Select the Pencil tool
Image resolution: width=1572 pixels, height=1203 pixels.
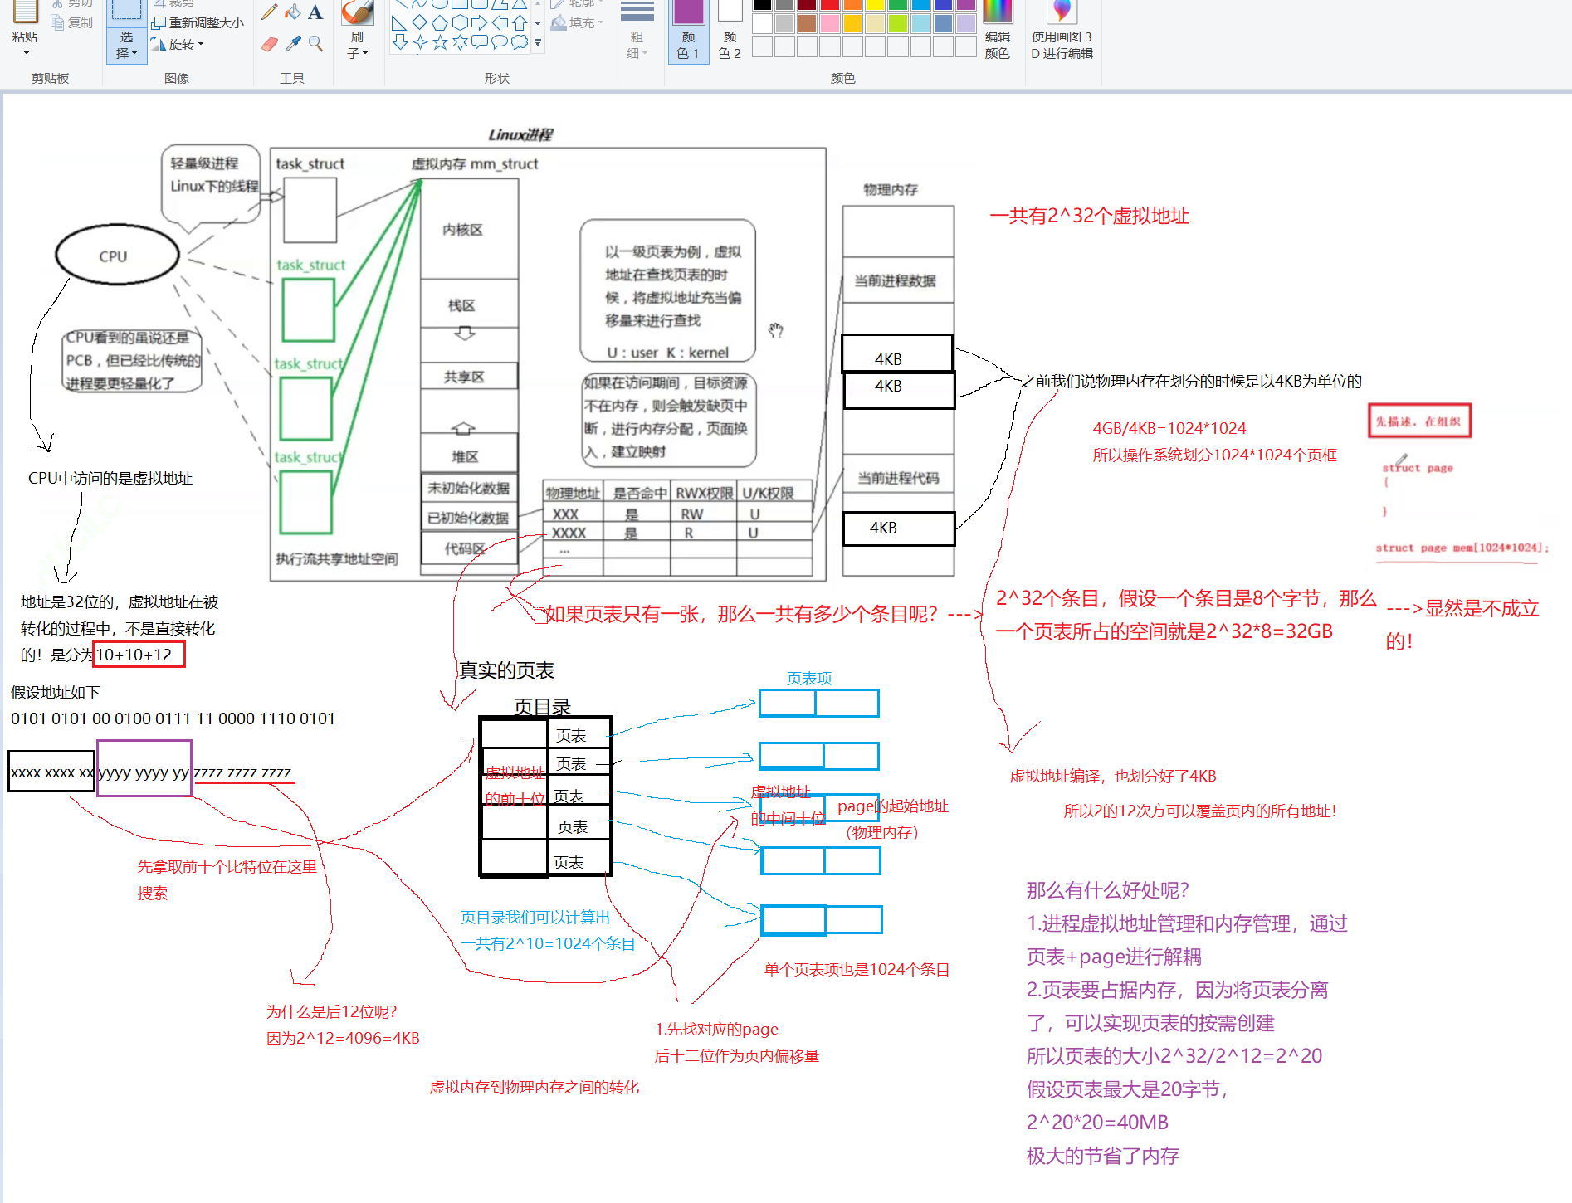click(269, 12)
